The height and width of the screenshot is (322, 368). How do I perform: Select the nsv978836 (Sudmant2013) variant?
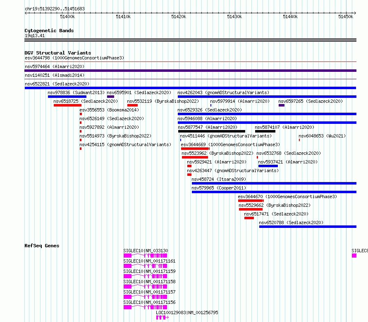(76, 92)
